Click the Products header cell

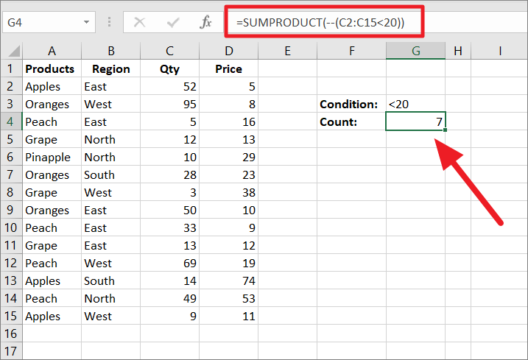tap(52, 68)
